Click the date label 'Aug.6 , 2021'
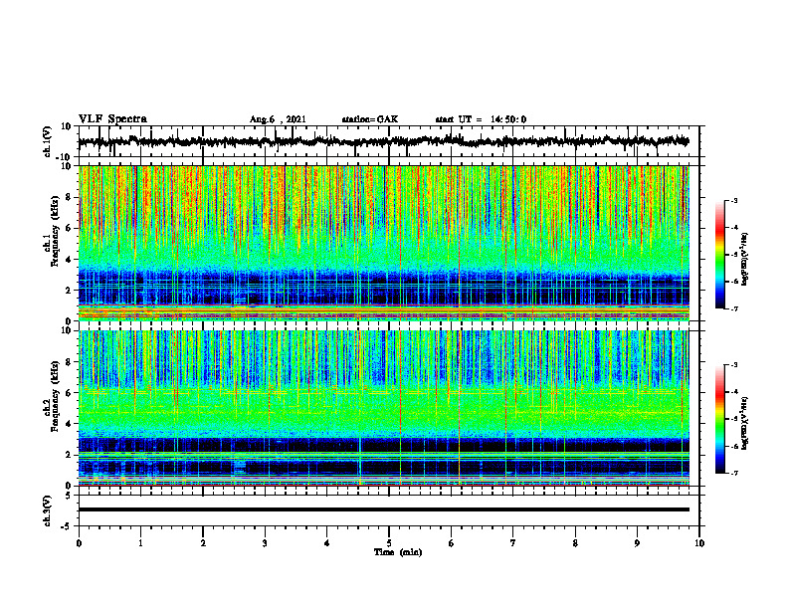The height and width of the screenshot is (609, 788). 278,119
